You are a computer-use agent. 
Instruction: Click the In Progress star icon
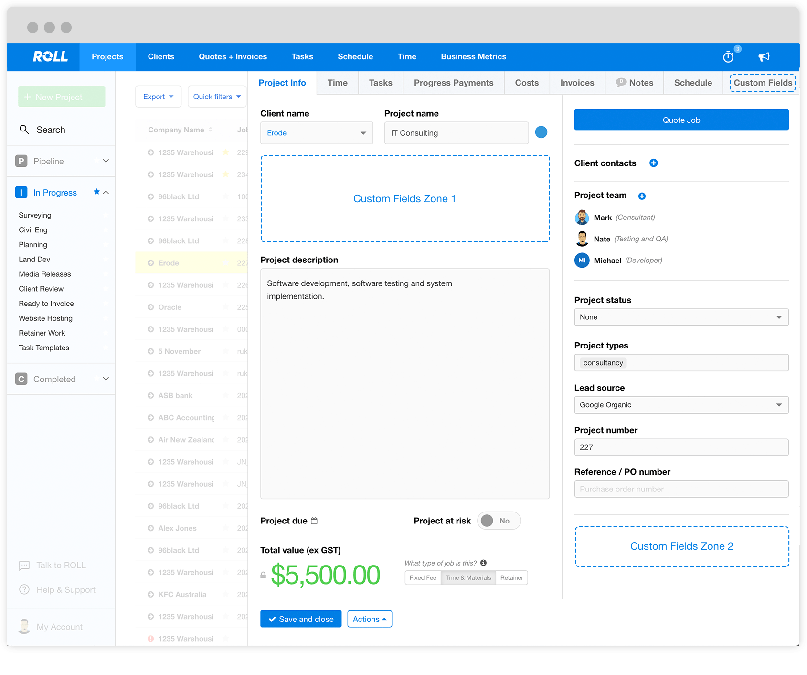pos(96,192)
